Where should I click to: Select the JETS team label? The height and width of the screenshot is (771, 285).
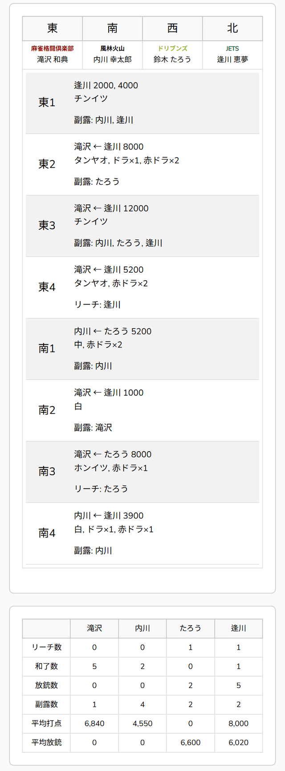pos(232,49)
